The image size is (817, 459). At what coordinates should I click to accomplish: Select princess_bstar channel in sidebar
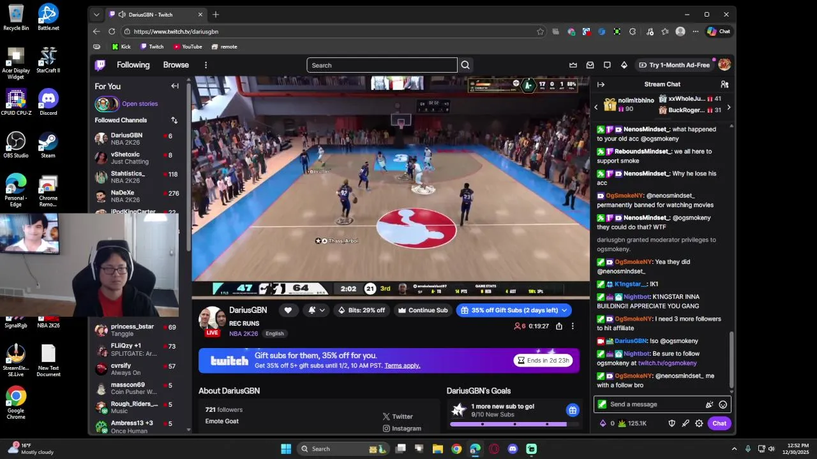[137, 330]
